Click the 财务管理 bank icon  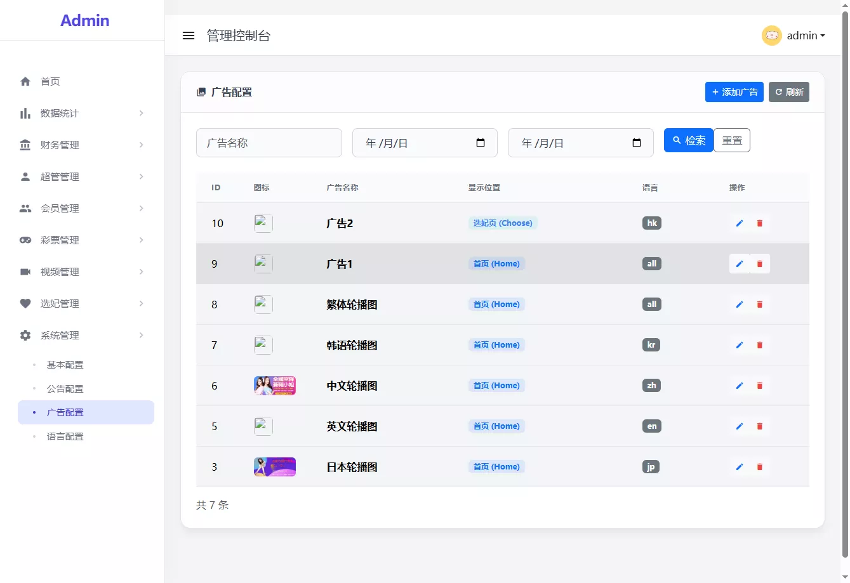(25, 145)
